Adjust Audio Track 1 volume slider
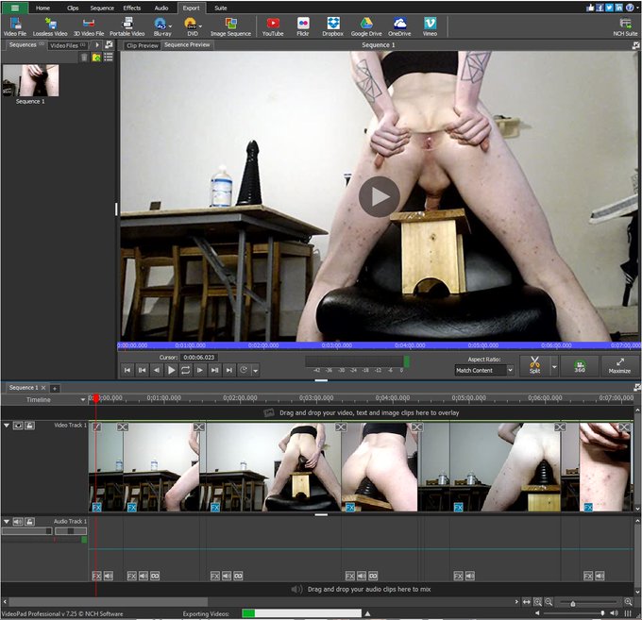Viewport: 642px width, 620px height. 27,531
